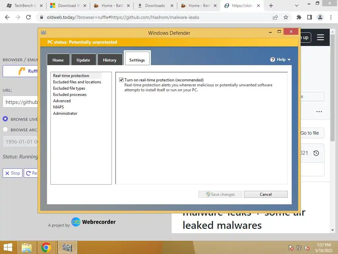The width and height of the screenshot is (338, 254).
Task: Close the TechBench tab
Action: 41,6
